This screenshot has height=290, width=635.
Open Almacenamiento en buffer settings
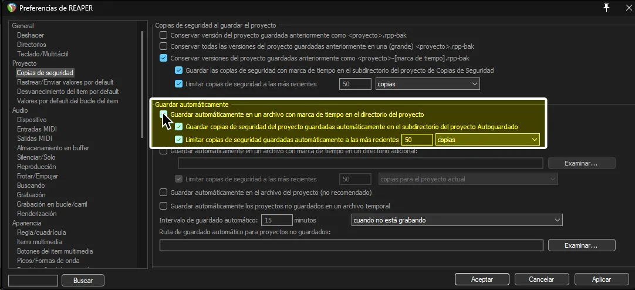53,148
